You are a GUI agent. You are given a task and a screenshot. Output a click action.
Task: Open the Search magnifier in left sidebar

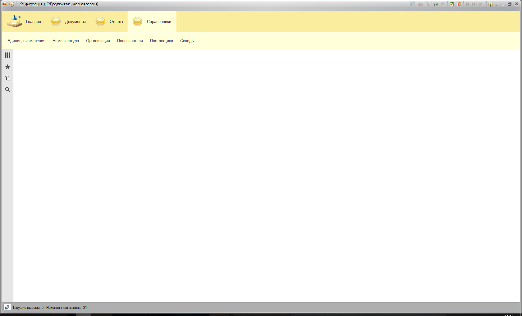point(8,90)
